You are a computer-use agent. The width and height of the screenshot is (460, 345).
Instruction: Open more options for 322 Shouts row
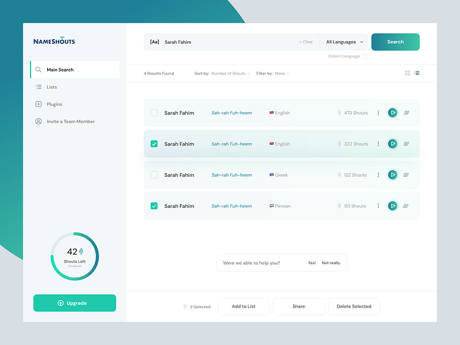(378, 144)
